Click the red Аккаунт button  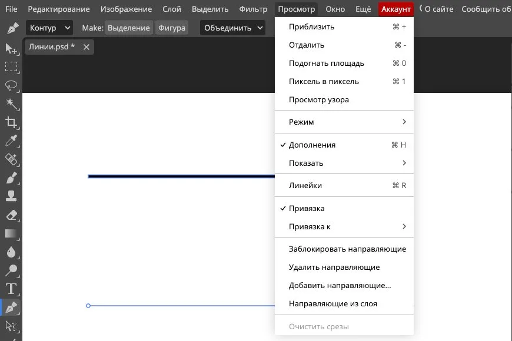tap(395, 9)
